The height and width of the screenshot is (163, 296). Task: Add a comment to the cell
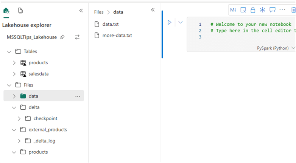pyautogui.click(x=272, y=10)
